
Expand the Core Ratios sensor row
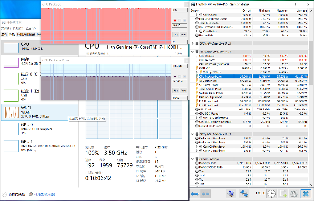tap(196, 31)
